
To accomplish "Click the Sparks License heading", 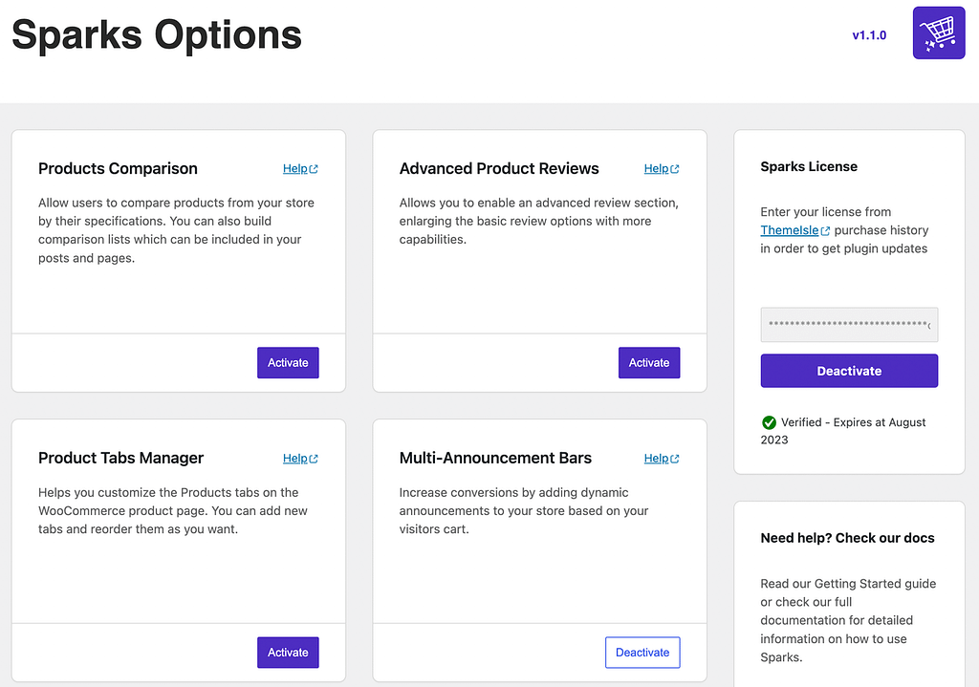I will pos(809,166).
